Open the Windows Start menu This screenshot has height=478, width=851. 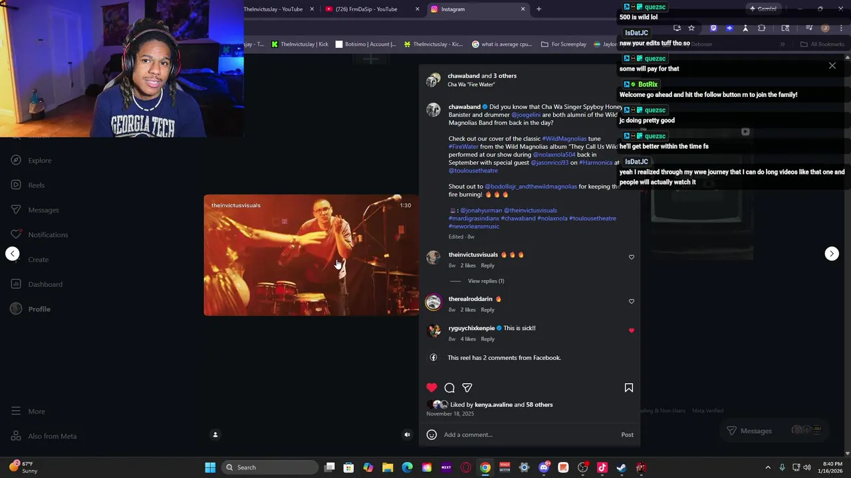pos(210,467)
